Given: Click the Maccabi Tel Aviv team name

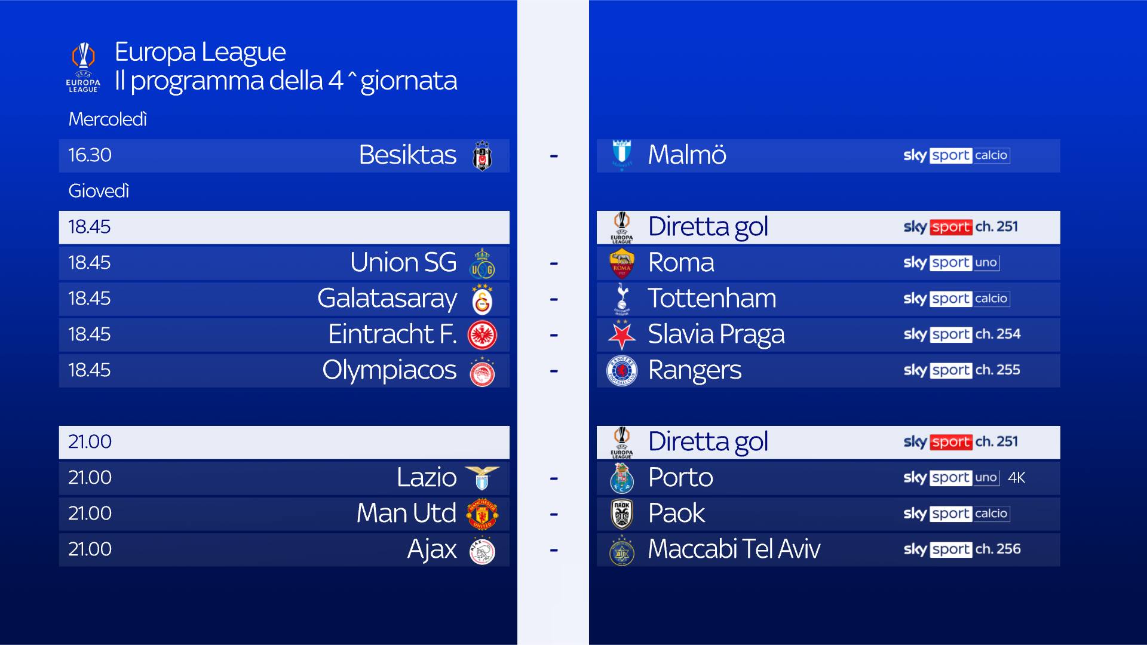Looking at the screenshot, I should click(x=734, y=549).
